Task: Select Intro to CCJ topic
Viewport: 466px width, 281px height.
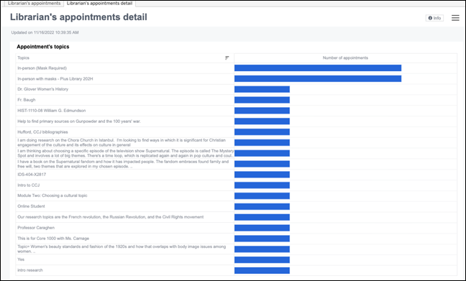Action: [28, 185]
